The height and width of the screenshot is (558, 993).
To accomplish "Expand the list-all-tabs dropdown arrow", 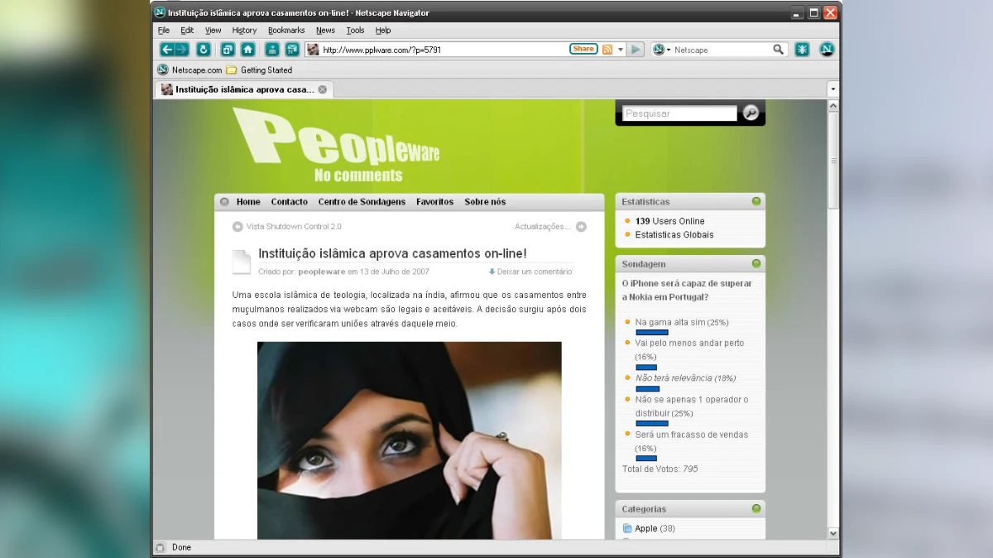I will point(832,89).
